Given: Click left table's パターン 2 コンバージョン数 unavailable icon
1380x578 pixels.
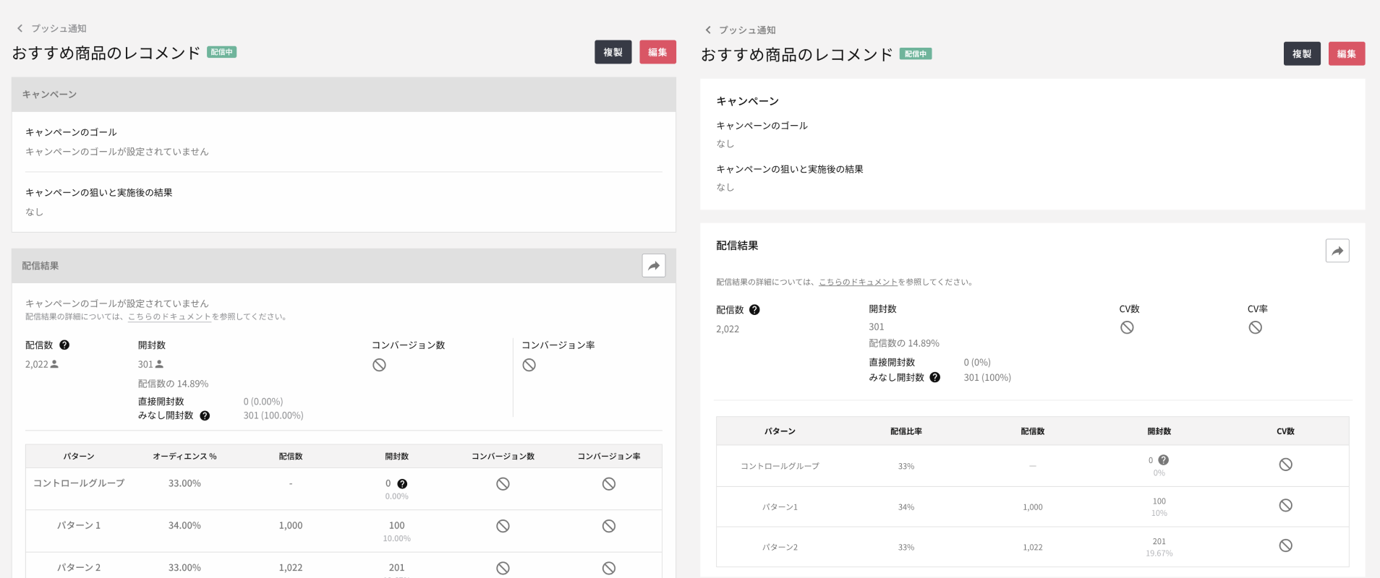Looking at the screenshot, I should (x=503, y=568).
